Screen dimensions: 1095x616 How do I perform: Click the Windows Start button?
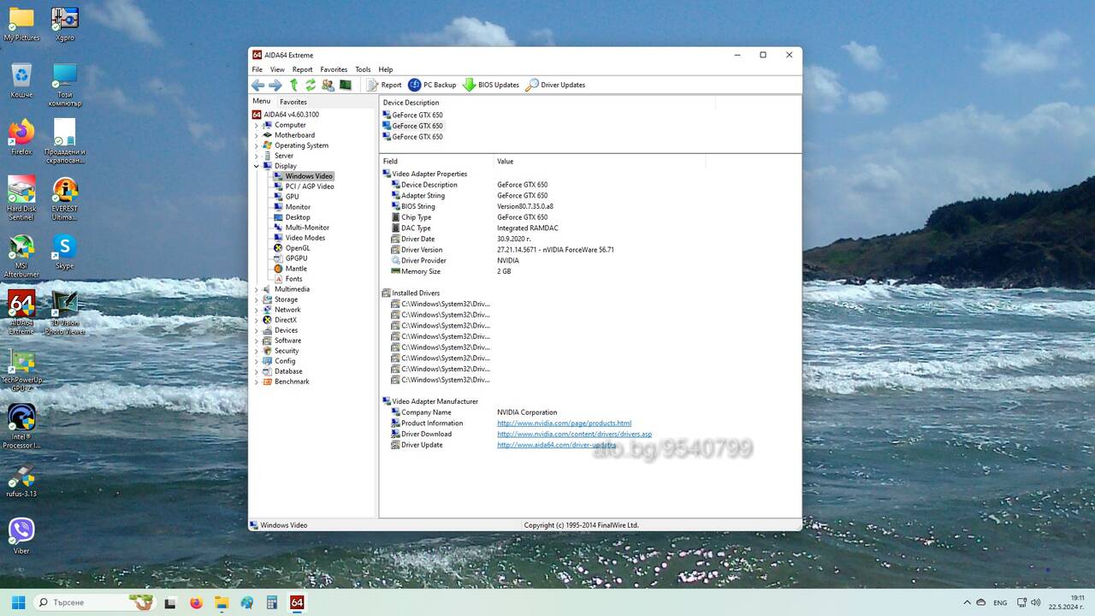click(x=18, y=602)
